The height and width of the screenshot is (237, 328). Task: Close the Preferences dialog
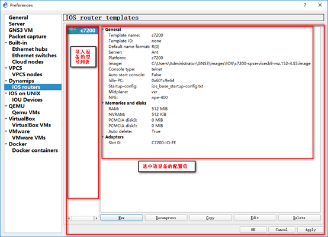pos(320,5)
